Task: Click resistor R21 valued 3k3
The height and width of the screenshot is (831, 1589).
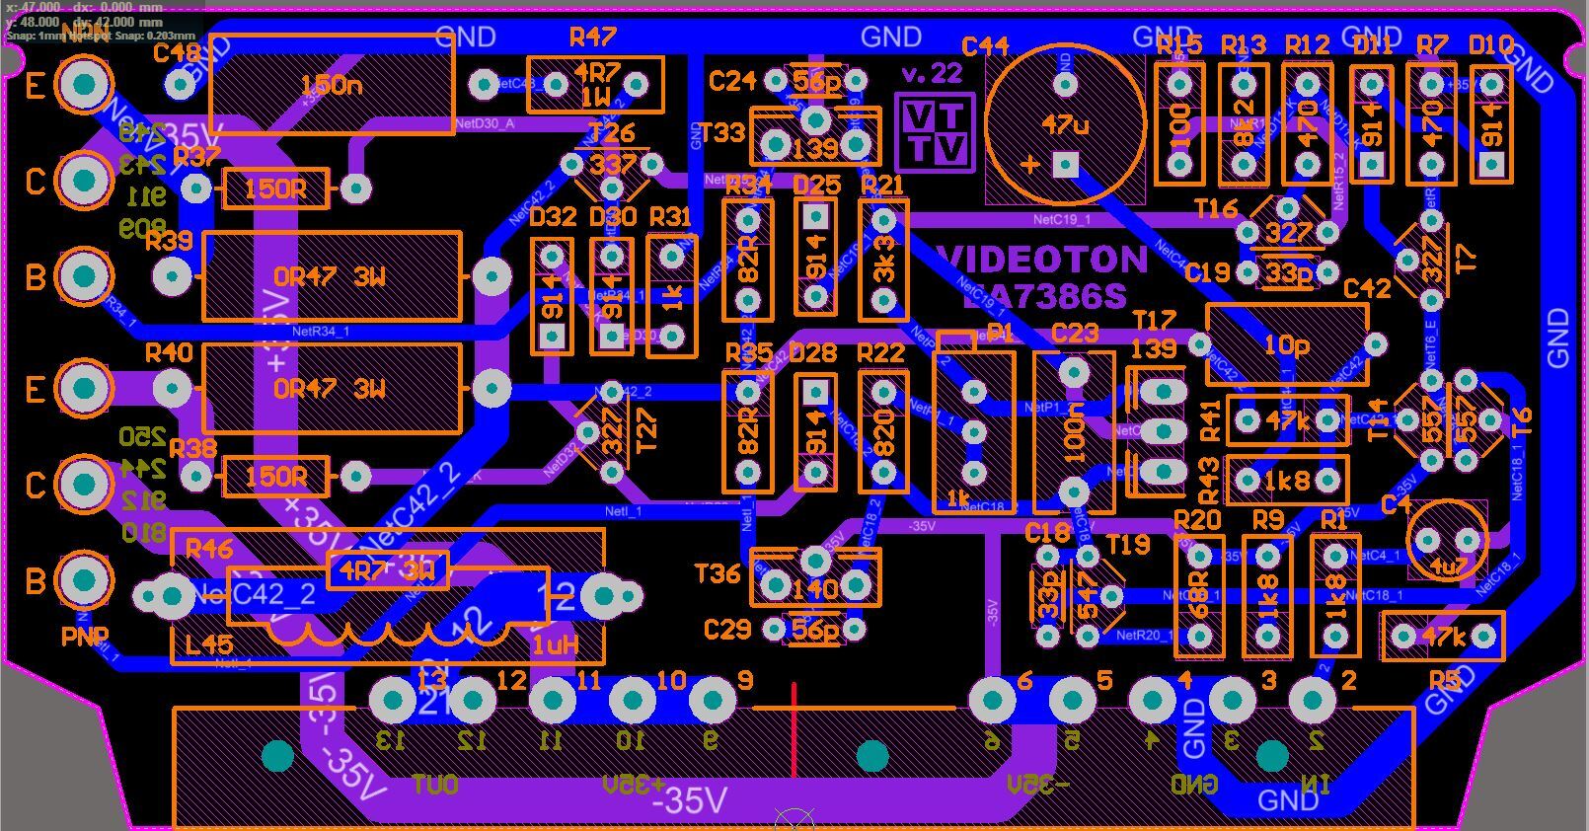Action: click(x=883, y=260)
